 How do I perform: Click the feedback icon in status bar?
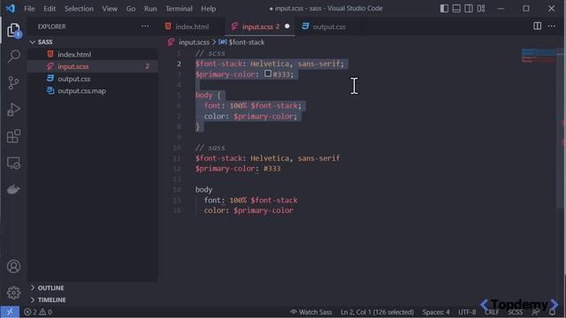coord(536,312)
